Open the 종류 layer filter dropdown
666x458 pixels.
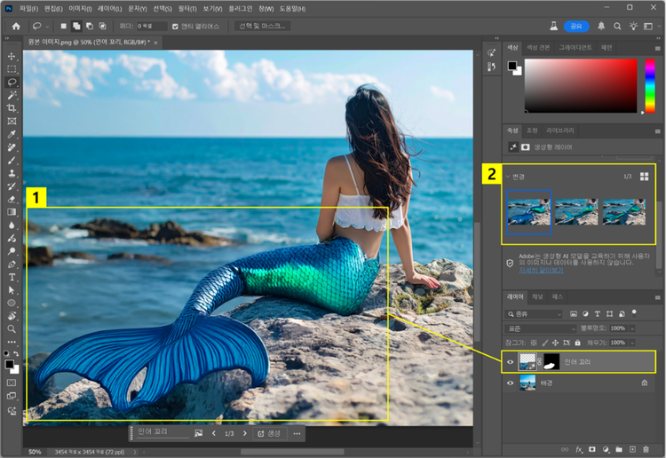(x=533, y=314)
